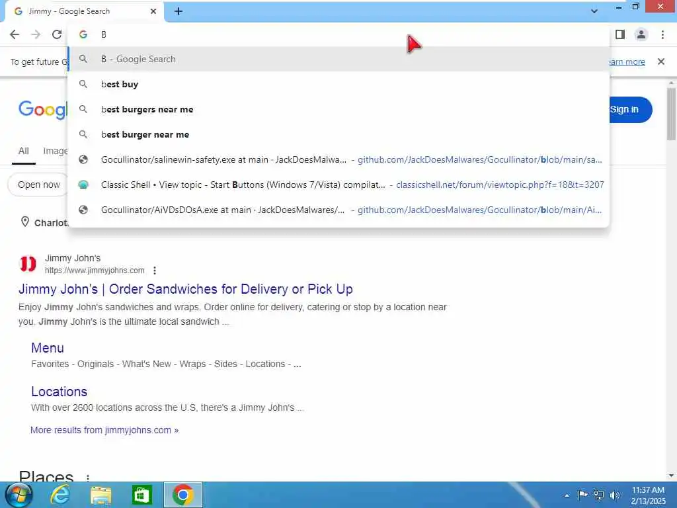Choose the 'best buy' suggestion

[339, 84]
